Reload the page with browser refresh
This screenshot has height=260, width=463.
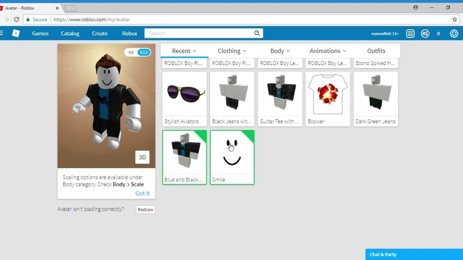(x=17, y=19)
